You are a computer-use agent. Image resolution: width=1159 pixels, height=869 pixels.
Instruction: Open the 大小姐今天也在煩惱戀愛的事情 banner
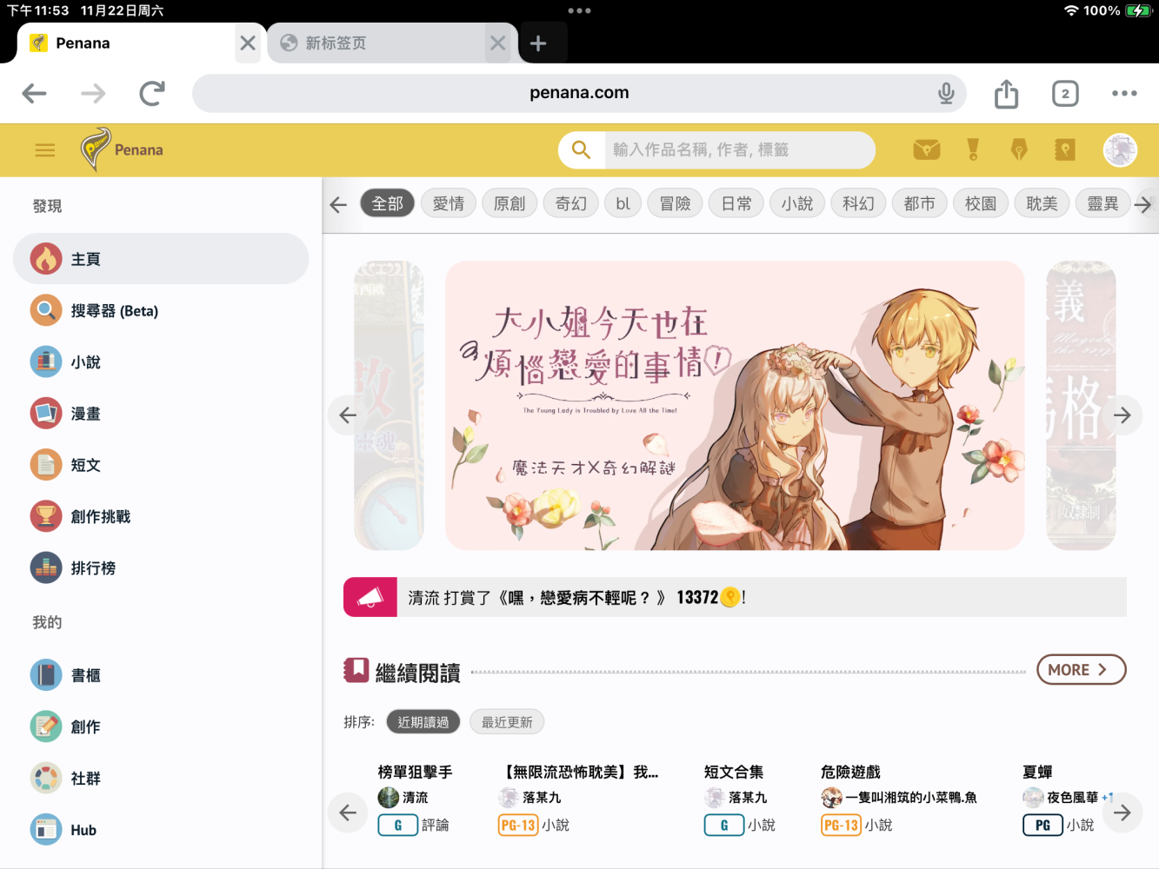click(x=735, y=405)
